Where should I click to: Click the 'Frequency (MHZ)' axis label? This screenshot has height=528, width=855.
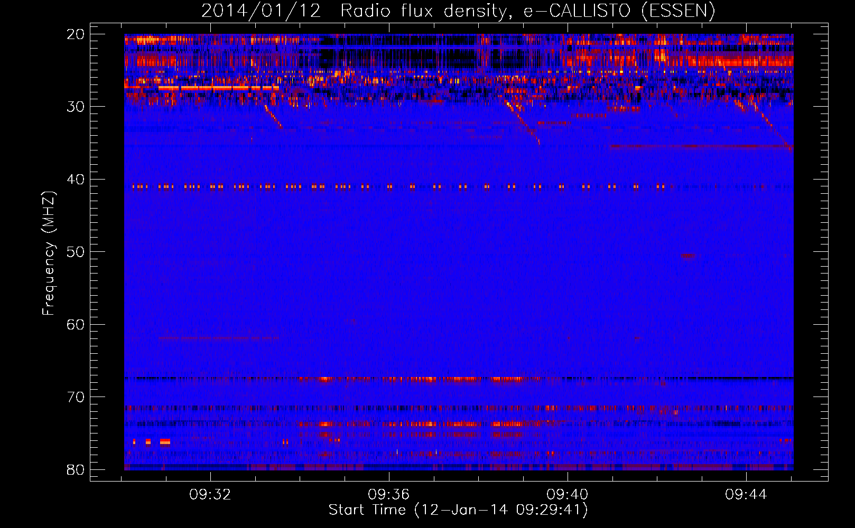click(x=49, y=253)
